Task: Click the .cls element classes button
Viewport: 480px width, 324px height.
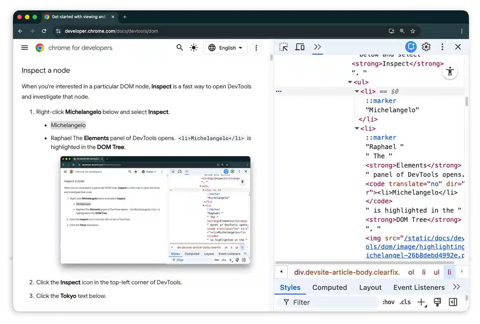Action: pyautogui.click(x=405, y=302)
